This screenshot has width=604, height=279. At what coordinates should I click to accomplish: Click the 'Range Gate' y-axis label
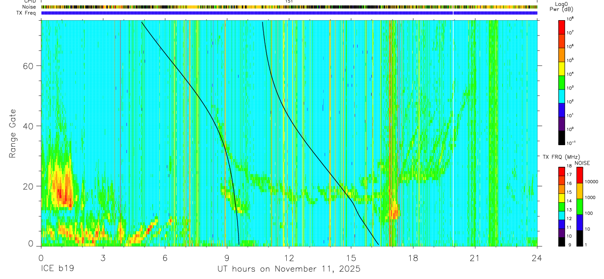coord(13,134)
